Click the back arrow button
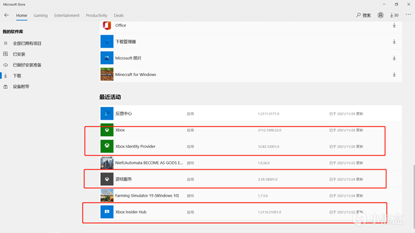 [x=6, y=16]
